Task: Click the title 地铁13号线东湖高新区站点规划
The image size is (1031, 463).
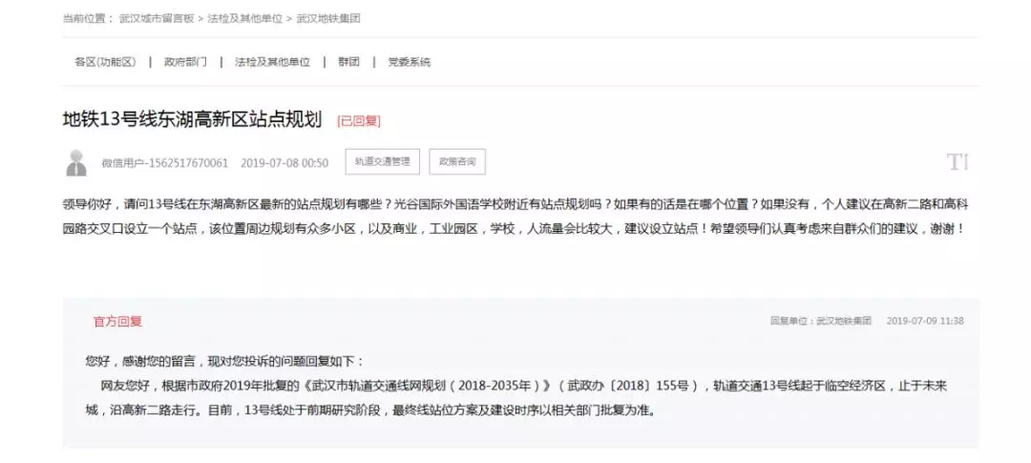Action: [x=191, y=120]
